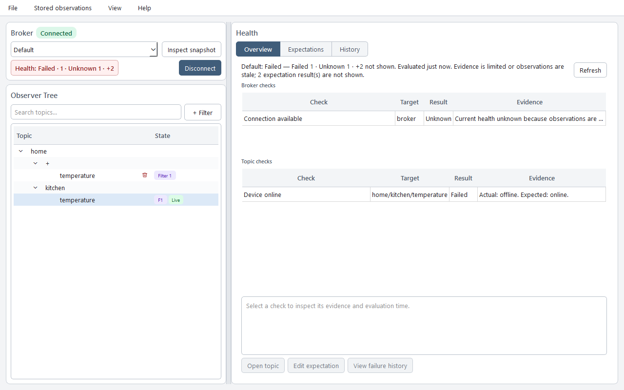Click the broker target cell
Image resolution: width=624 pixels, height=390 pixels.
pos(409,118)
